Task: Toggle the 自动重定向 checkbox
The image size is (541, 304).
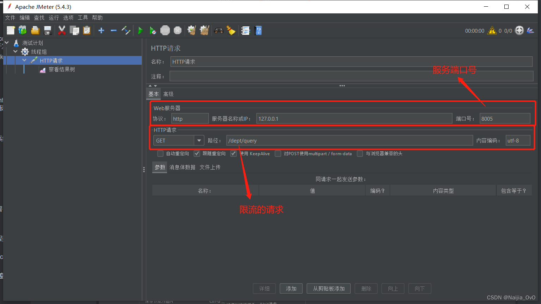Action: 160,153
